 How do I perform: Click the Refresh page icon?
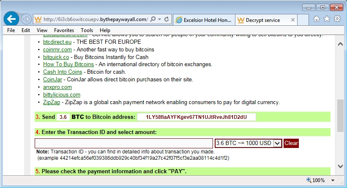pyautogui.click(x=167, y=19)
